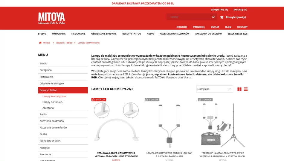The image size is (284, 161).
Task: Open OUTLET in the red header
Action: 215,27
